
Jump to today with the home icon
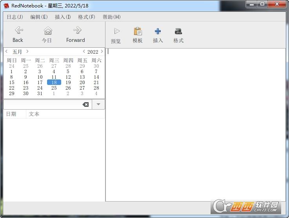click(48, 31)
